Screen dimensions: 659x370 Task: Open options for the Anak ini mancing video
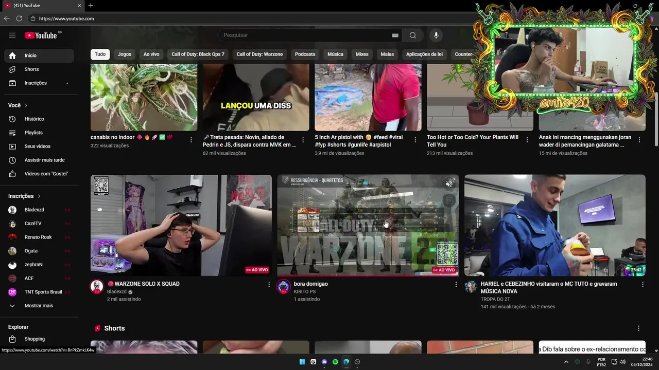pos(639,140)
